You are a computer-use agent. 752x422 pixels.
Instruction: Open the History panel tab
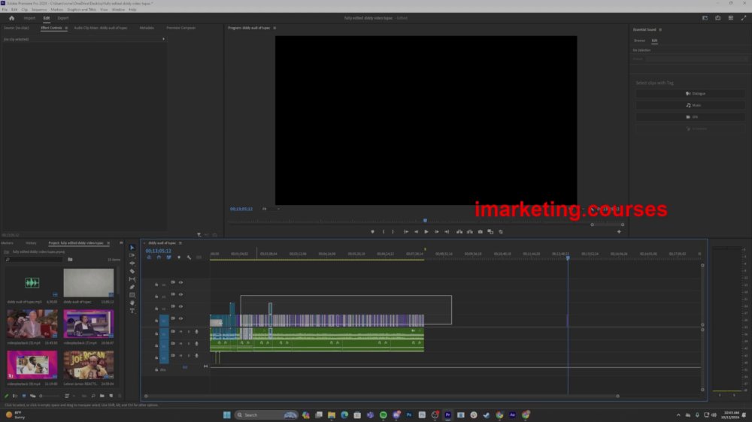point(31,243)
